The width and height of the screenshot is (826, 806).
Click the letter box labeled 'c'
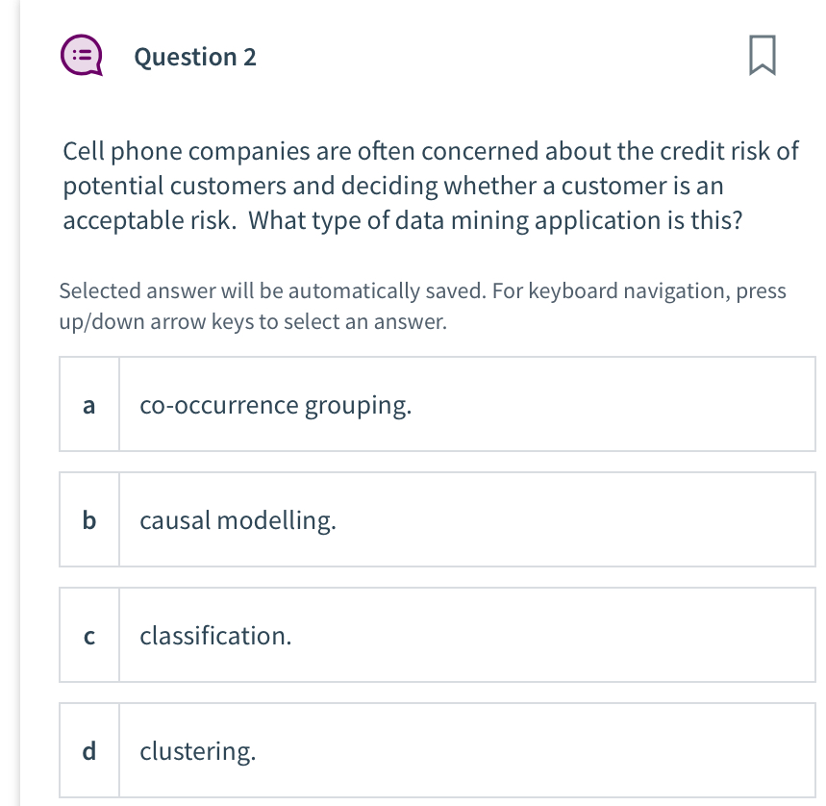tap(88, 635)
